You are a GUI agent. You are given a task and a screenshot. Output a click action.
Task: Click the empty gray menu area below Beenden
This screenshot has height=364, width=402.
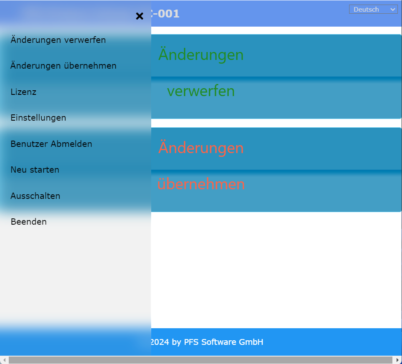coord(75,275)
